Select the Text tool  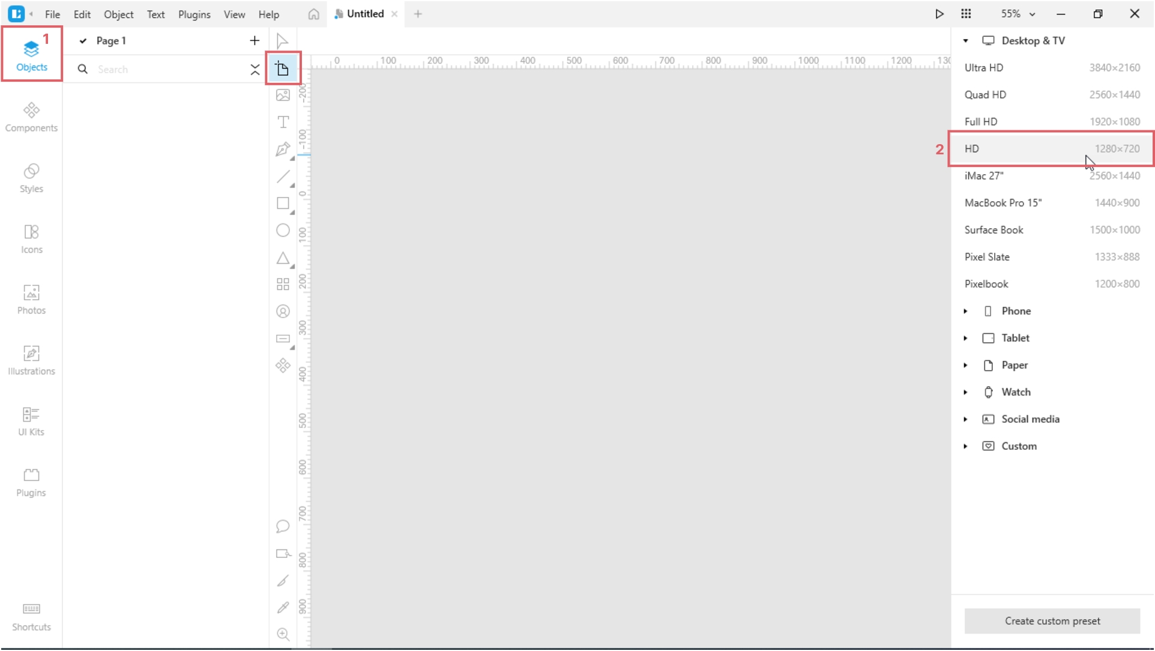[283, 123]
